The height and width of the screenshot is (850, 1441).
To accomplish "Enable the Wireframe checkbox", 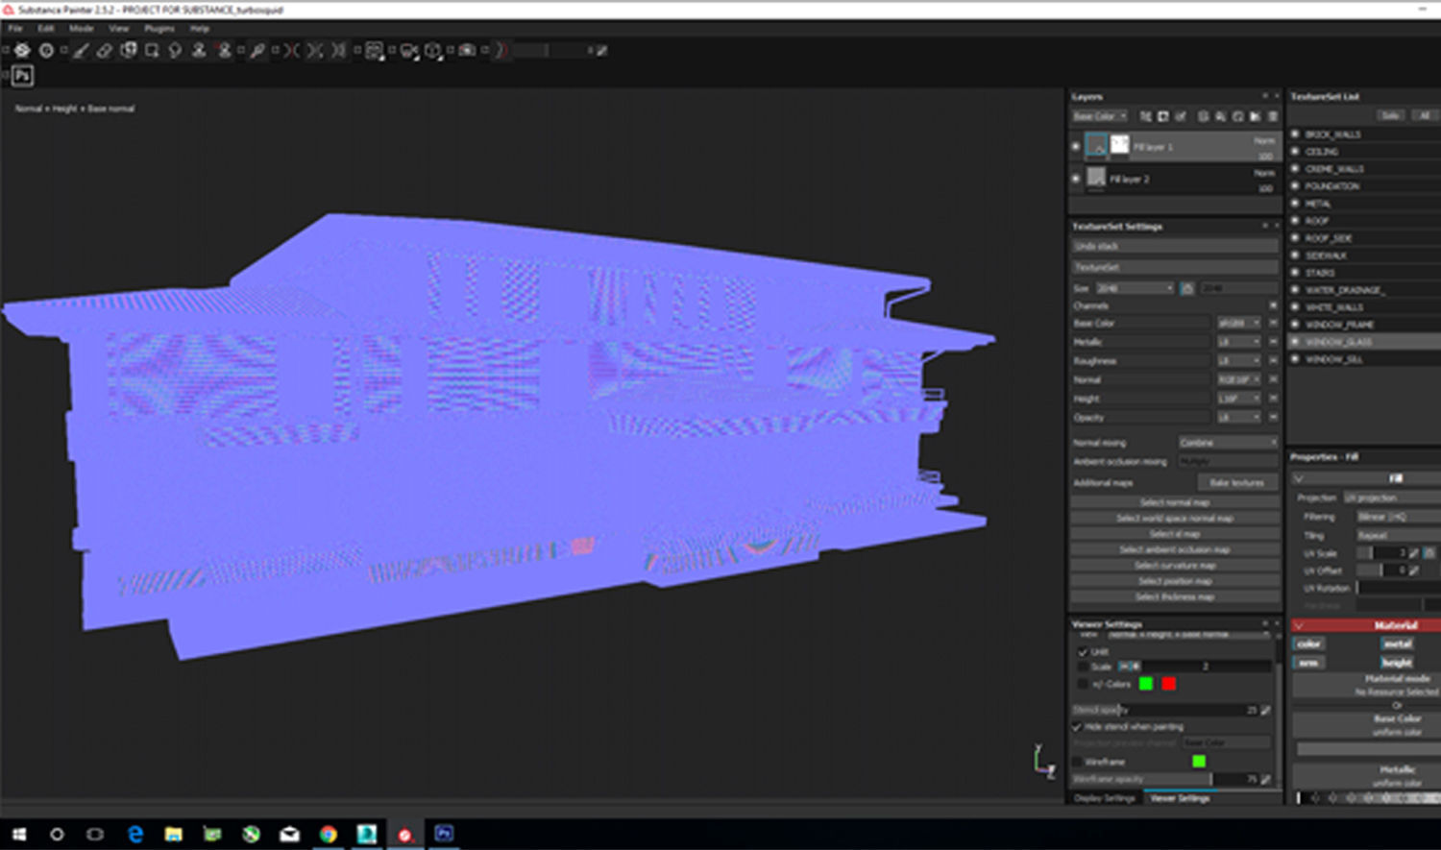I will [x=1077, y=762].
